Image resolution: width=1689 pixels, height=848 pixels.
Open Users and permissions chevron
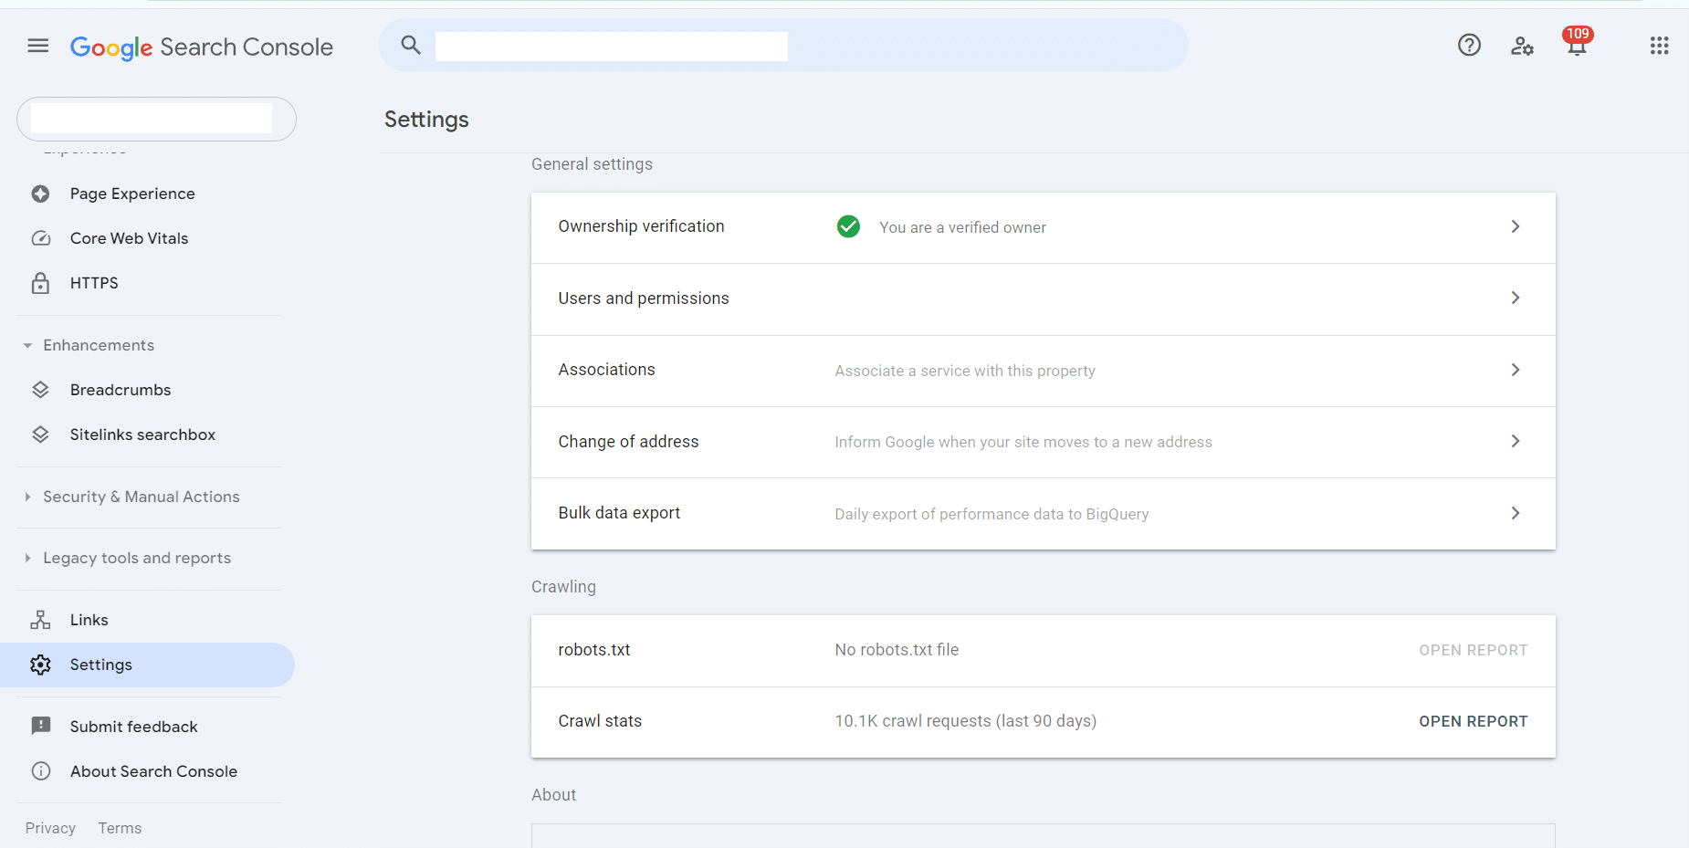(1516, 298)
